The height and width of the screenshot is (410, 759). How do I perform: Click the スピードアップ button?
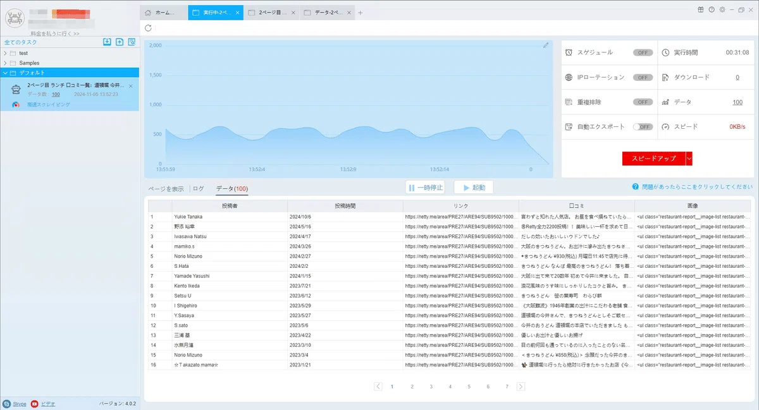653,159
